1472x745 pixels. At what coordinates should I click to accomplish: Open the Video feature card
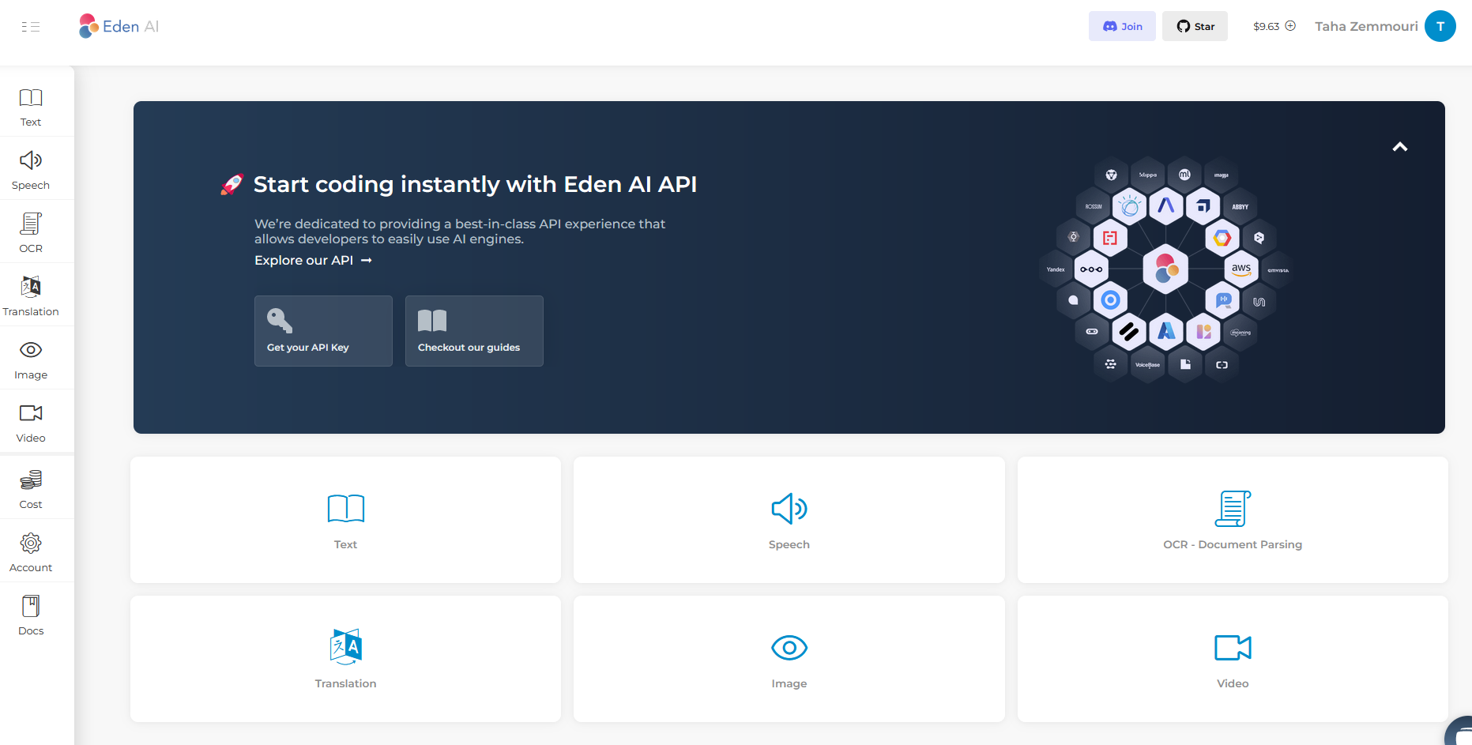point(1233,659)
